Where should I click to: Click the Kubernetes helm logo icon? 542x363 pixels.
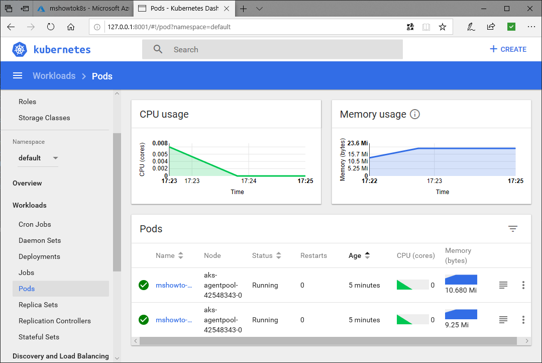pos(20,49)
